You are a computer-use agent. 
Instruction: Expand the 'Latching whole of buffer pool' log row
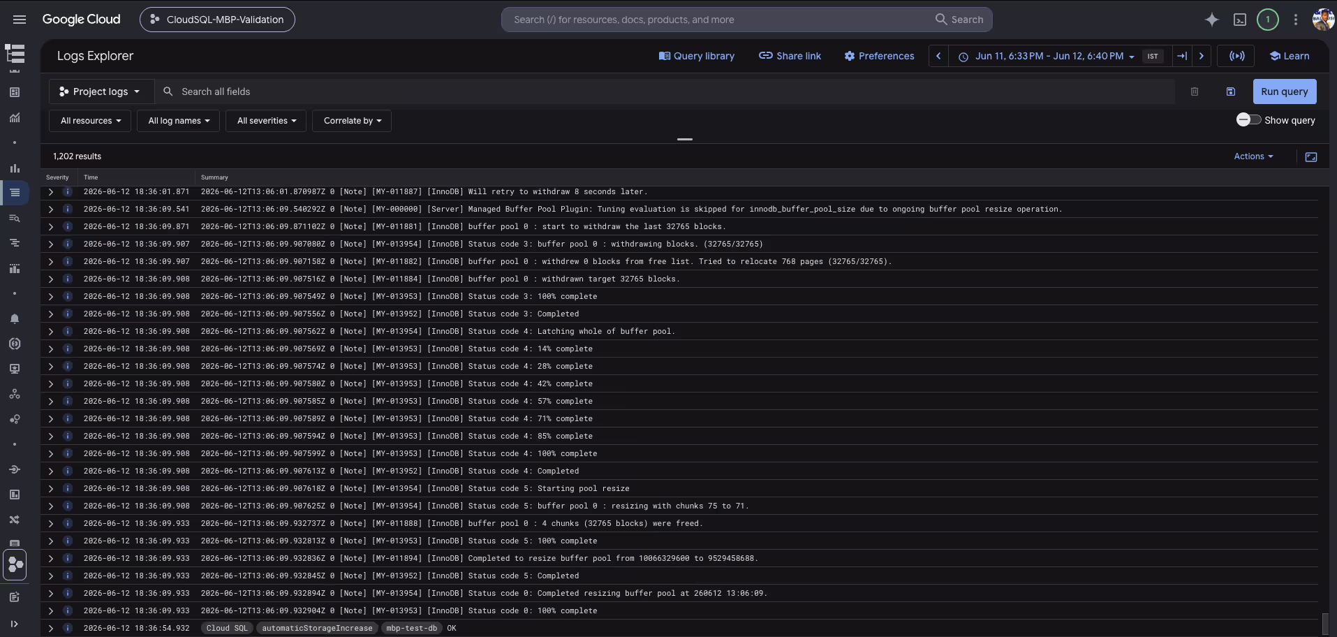pyautogui.click(x=51, y=331)
